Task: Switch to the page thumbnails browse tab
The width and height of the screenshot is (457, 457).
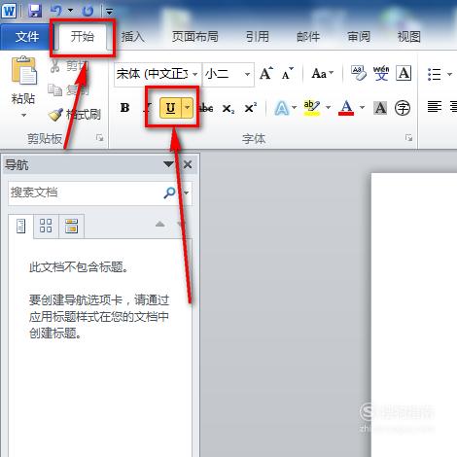Action: pos(46,226)
